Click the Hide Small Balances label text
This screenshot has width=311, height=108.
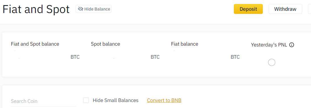(x=116, y=100)
